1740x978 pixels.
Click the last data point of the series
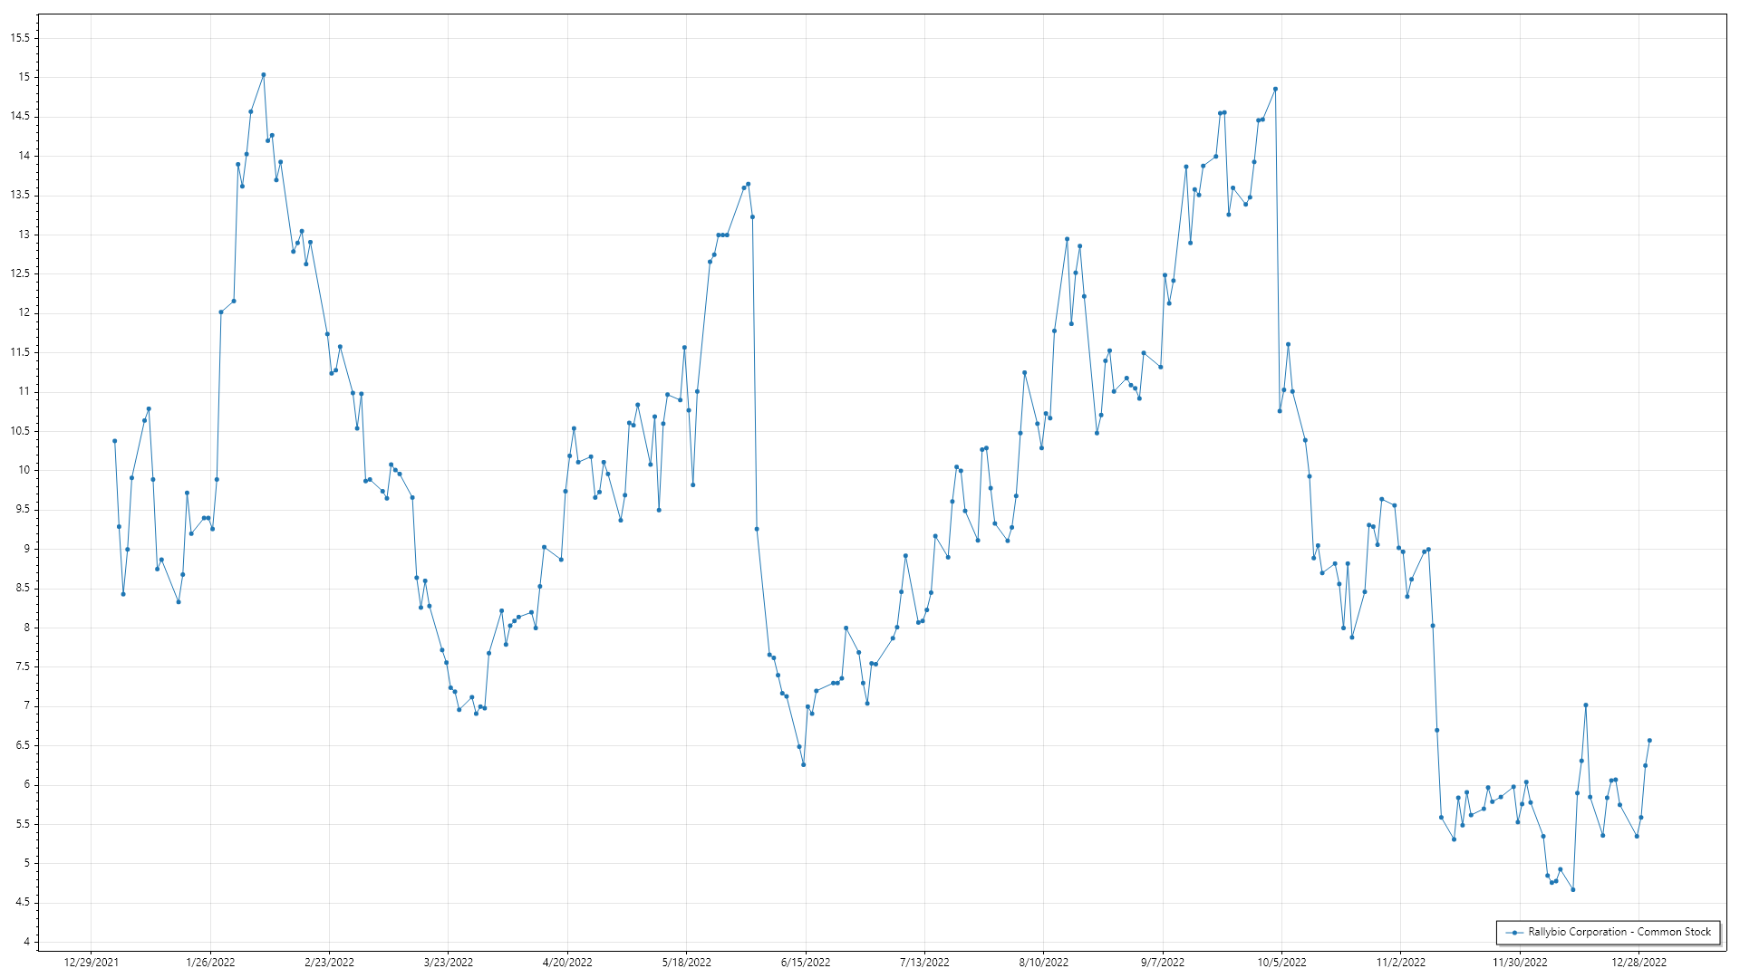click(x=1649, y=741)
